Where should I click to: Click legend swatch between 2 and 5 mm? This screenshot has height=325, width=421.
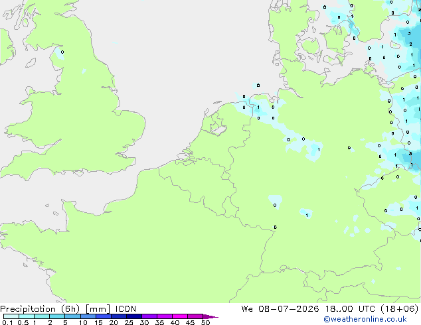coord(57,316)
